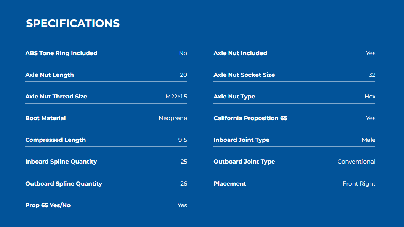Click the Inboard Spline Quantity label
Screen dimensions: 404x227
[61, 162]
